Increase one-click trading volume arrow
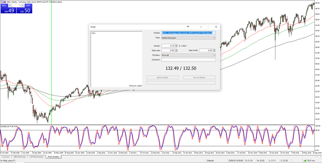 [x=23, y=5]
